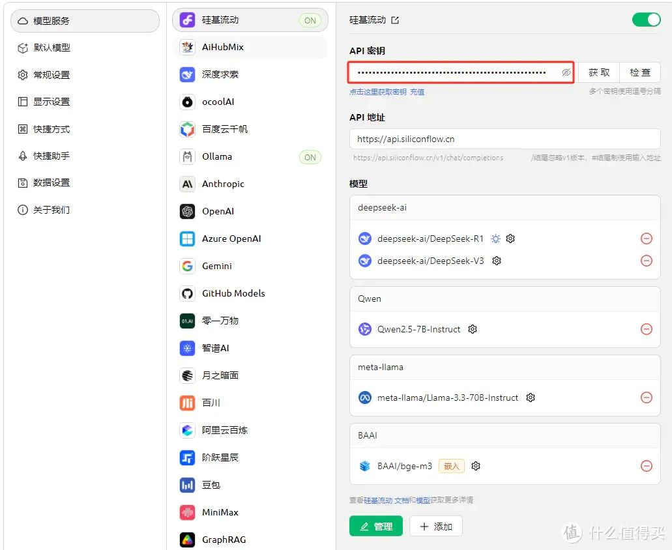
Task: Select the 硅基流动 provider icon
Action: (x=187, y=20)
